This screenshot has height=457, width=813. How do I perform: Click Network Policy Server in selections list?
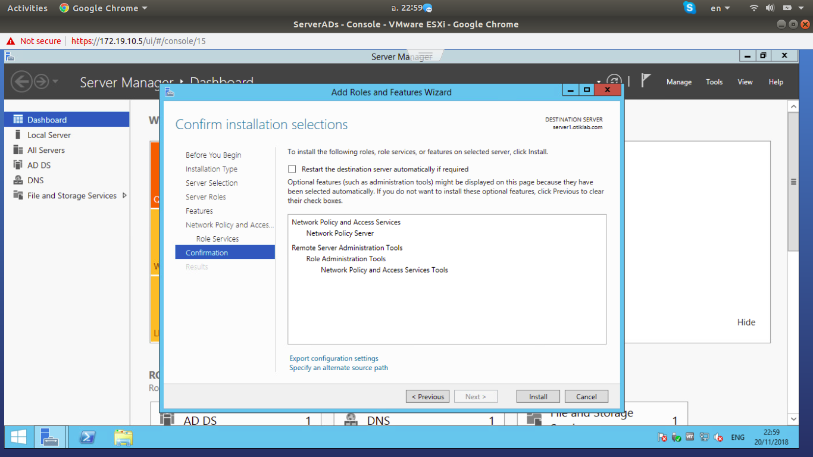340,233
